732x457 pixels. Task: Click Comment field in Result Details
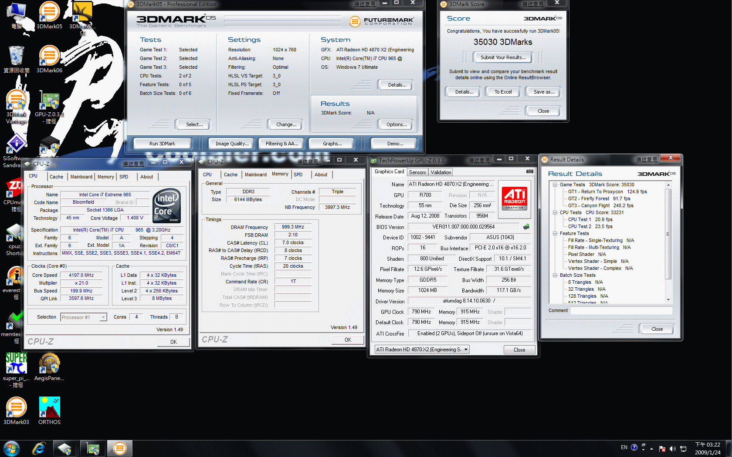(621, 310)
